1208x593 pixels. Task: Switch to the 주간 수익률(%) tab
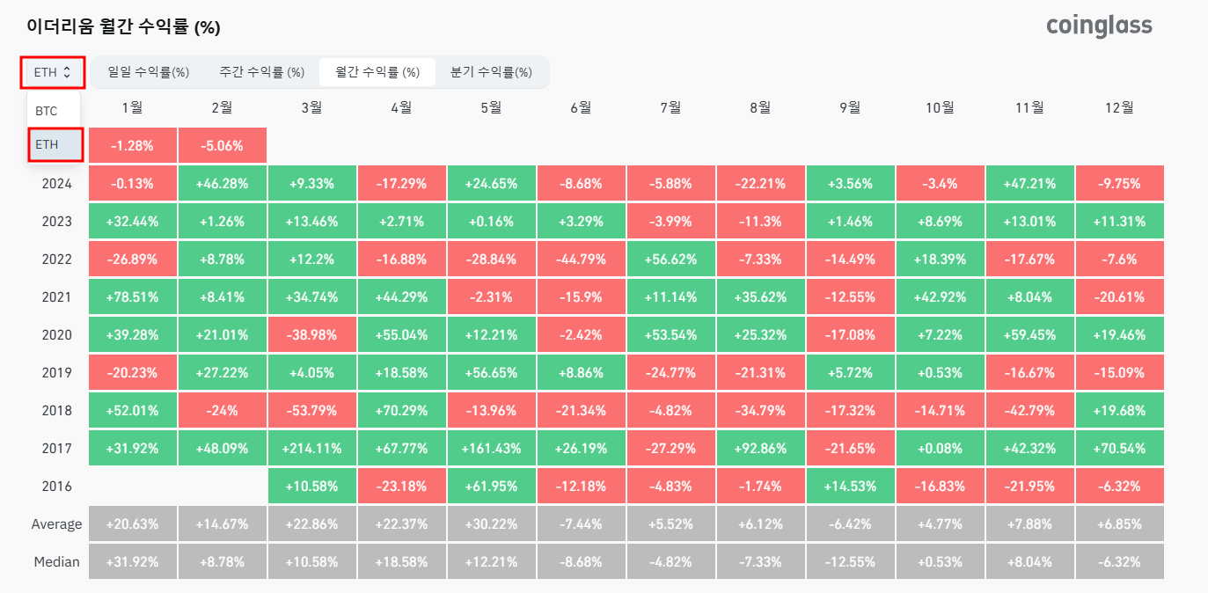[261, 72]
